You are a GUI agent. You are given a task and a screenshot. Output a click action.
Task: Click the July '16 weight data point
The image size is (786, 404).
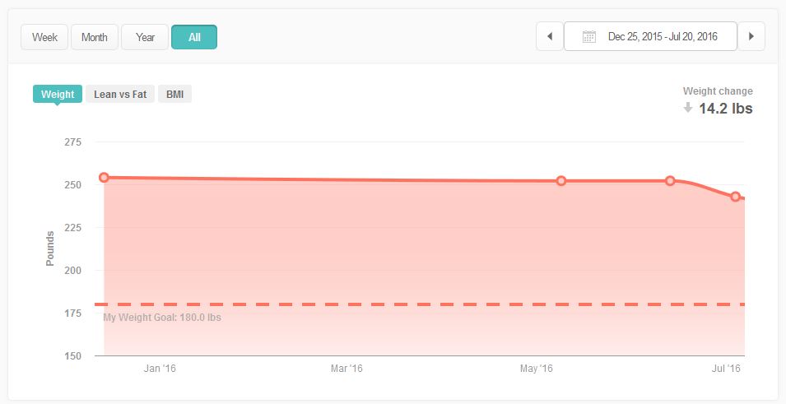click(736, 197)
